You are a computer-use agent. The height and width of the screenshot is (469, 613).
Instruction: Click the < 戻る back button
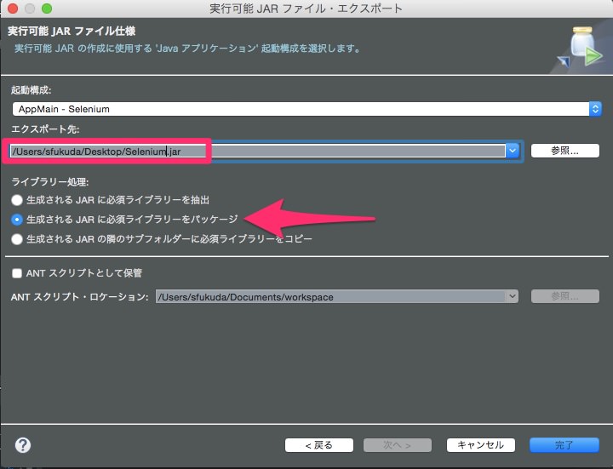[319, 445]
